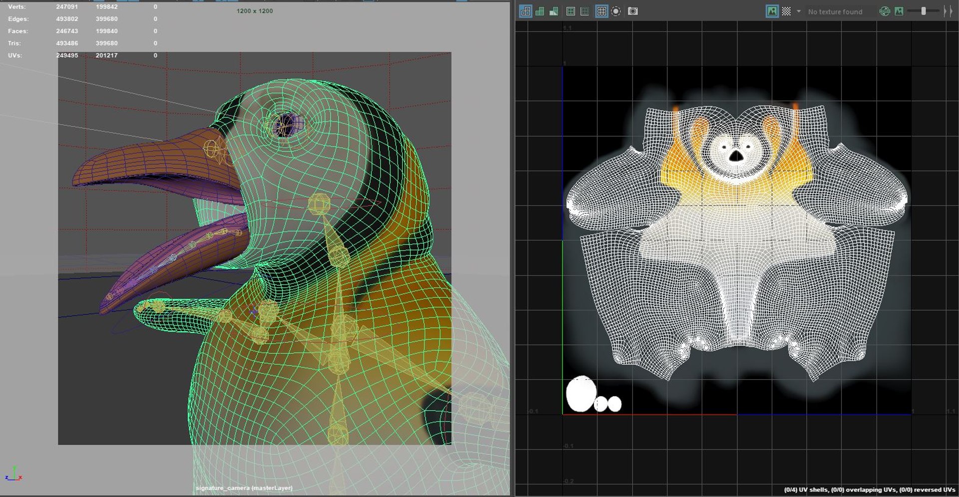Screen dimensions: 959x497
Task: Click toolbar collapse arrows at far right
Action: coord(948,11)
